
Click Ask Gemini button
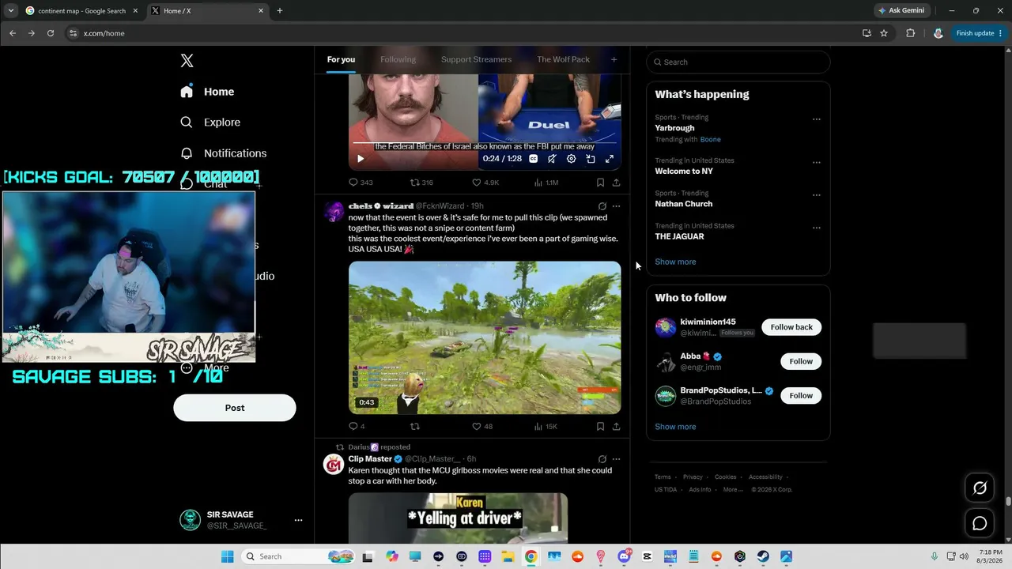901,11
